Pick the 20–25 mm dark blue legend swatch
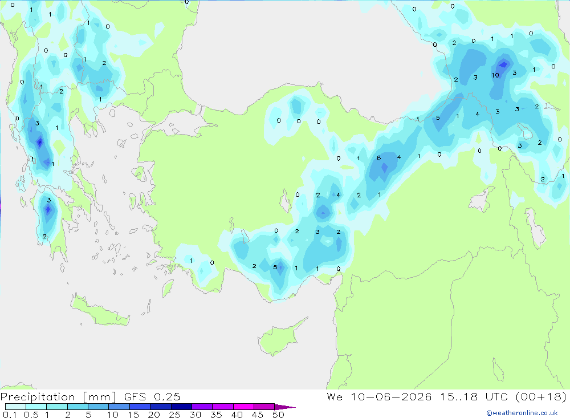 160,407
